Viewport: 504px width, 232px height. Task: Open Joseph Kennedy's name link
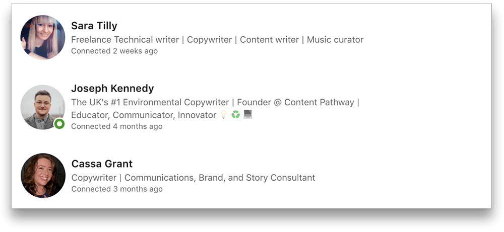click(x=112, y=88)
